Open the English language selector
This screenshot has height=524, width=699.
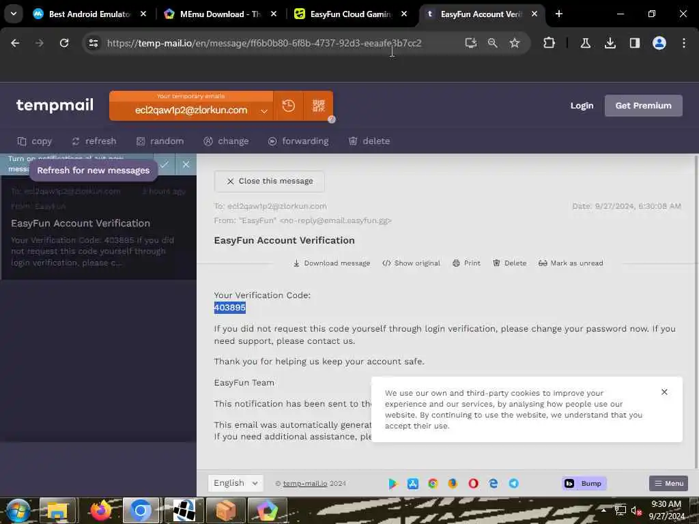click(x=236, y=483)
